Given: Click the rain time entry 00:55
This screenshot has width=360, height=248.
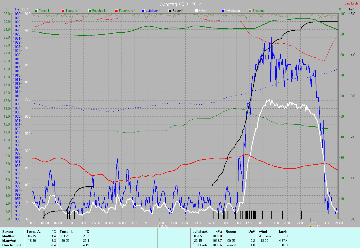Looking at the screenshot, I should 231,240.
